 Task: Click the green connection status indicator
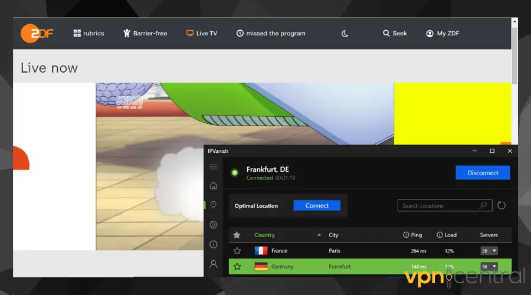(234, 173)
